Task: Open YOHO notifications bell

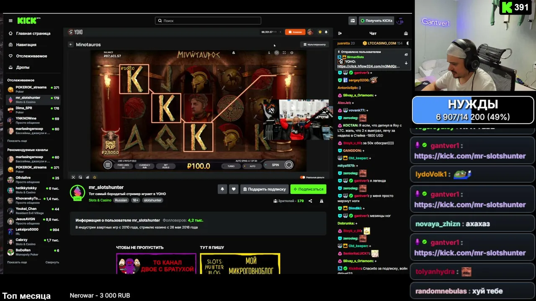Action: point(326,32)
